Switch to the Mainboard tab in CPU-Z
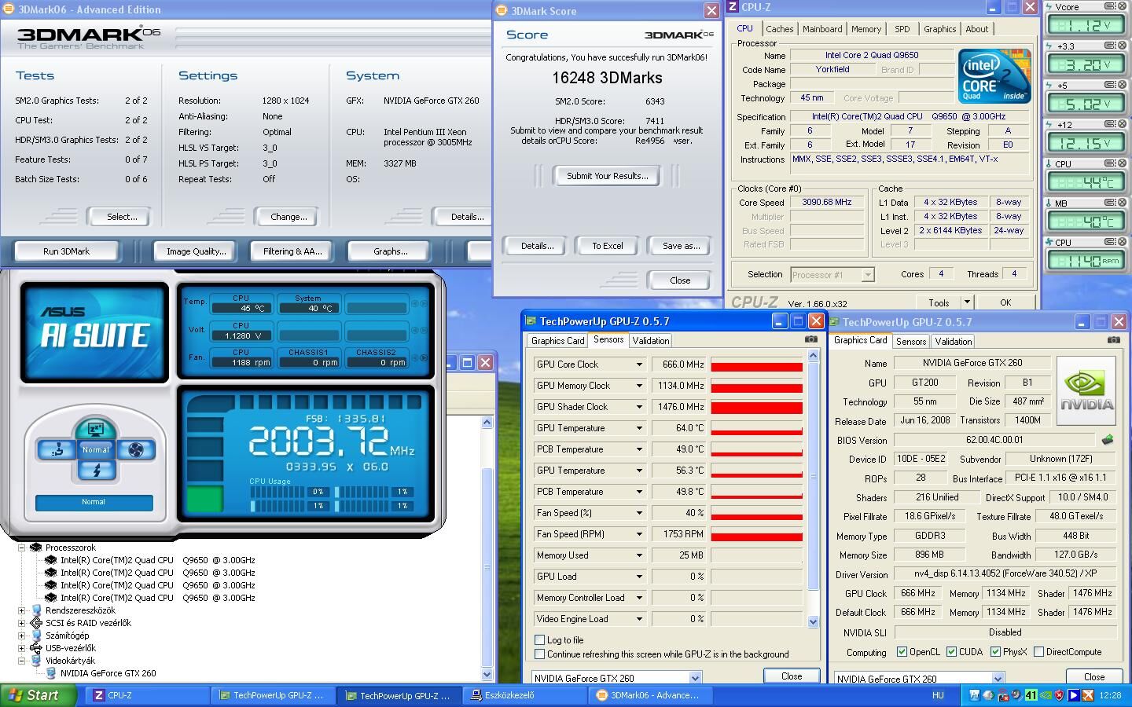This screenshot has height=707, width=1132. pos(822,29)
